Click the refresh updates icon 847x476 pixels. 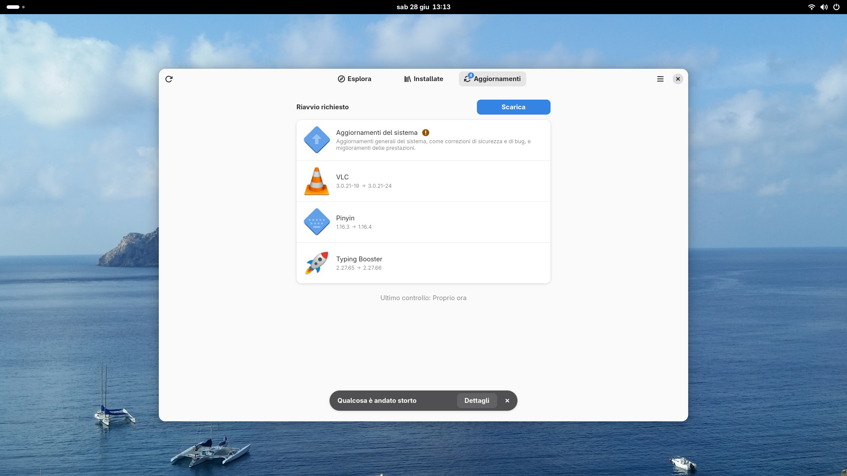click(169, 79)
